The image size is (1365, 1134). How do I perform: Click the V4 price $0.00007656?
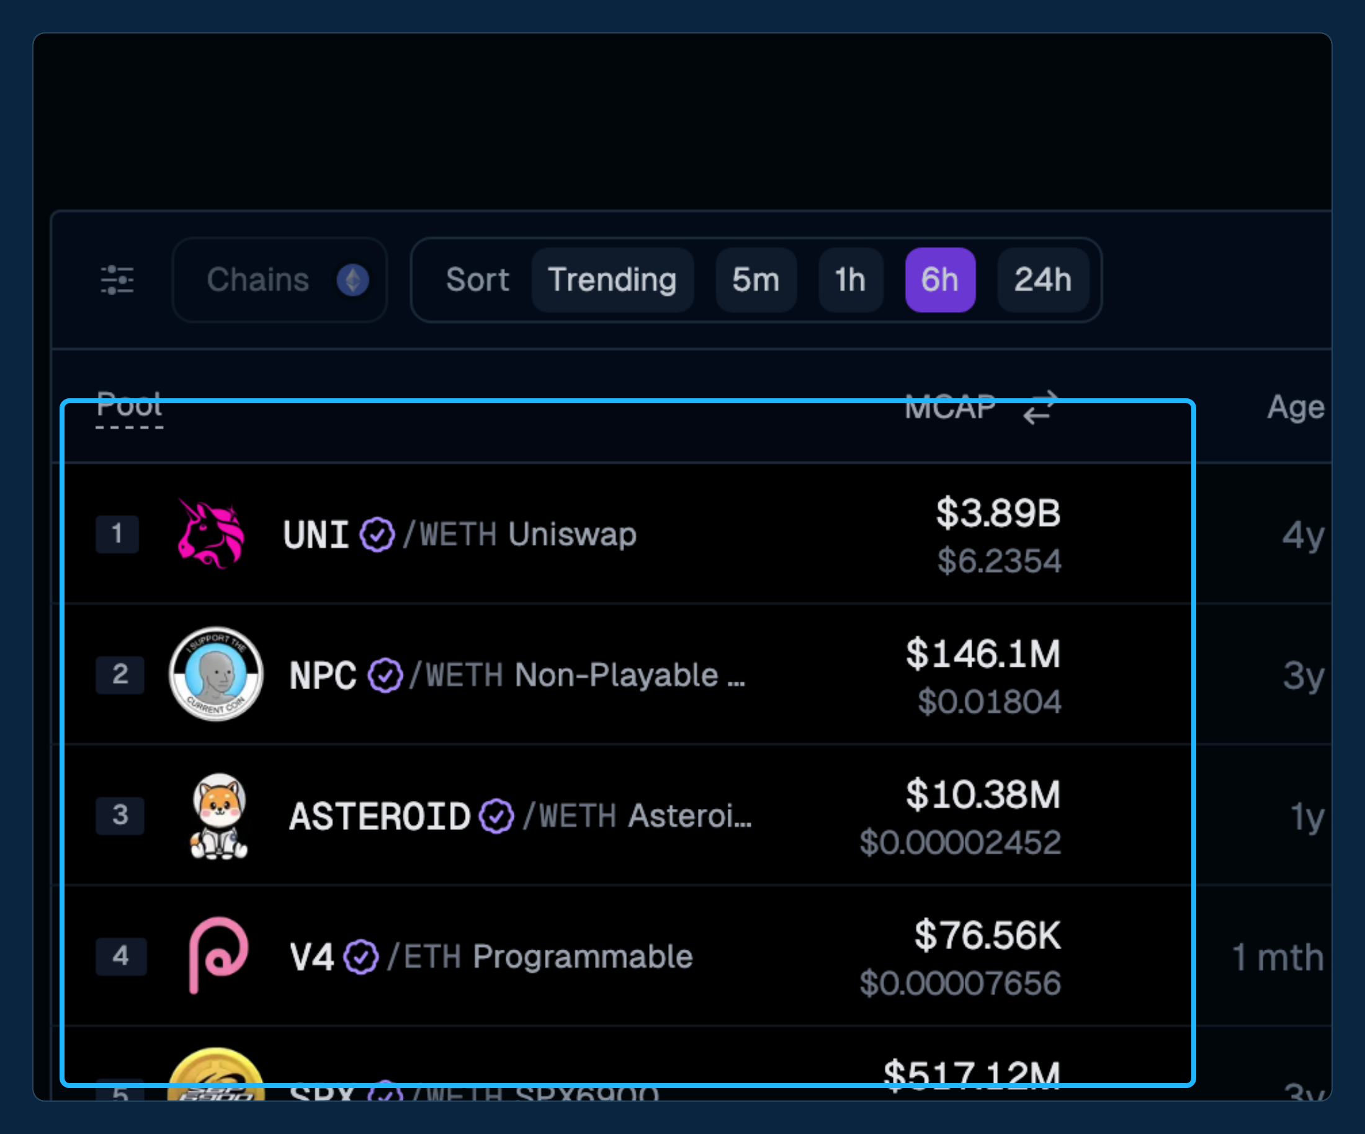click(x=960, y=983)
